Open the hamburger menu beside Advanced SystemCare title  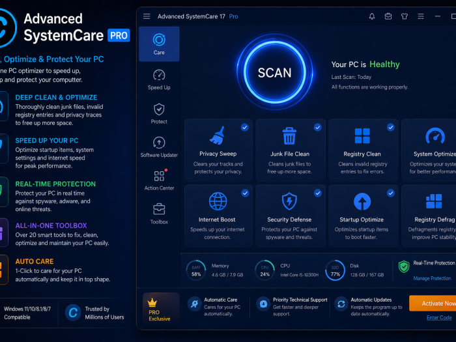point(147,16)
